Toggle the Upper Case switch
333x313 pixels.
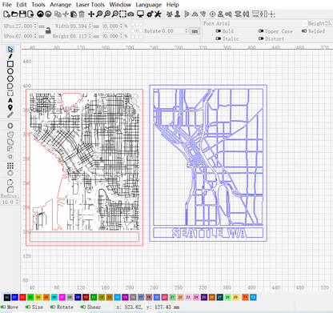[x=261, y=31]
